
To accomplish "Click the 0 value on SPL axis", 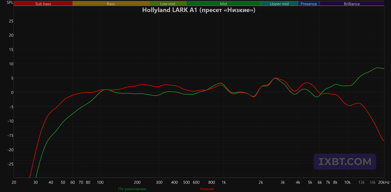I will (x=12, y=92).
